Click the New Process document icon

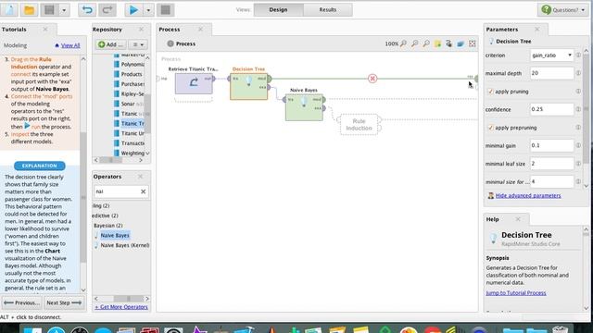(9, 10)
